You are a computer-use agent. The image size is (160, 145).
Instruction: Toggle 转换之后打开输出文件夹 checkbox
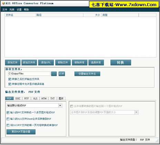pyautogui.click(x=10, y=79)
